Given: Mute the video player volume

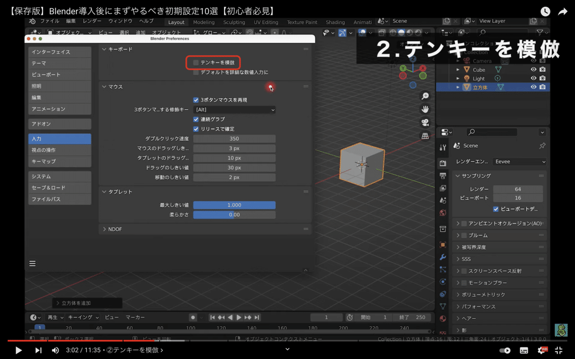Looking at the screenshot, I should [55, 350].
